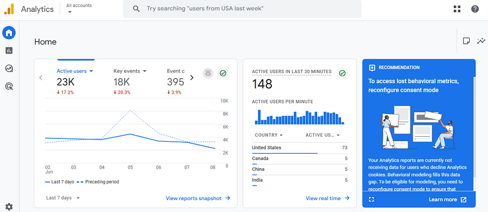
Task: Click the Home page heading
Action: [x=46, y=42]
